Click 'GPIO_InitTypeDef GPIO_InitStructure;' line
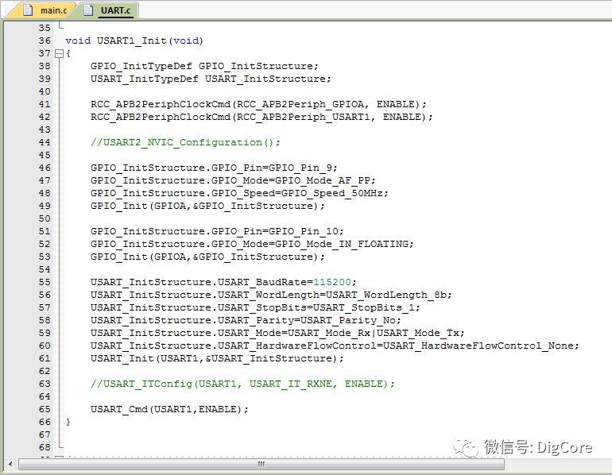Image resolution: width=612 pixels, height=475 pixels. pyautogui.click(x=204, y=66)
